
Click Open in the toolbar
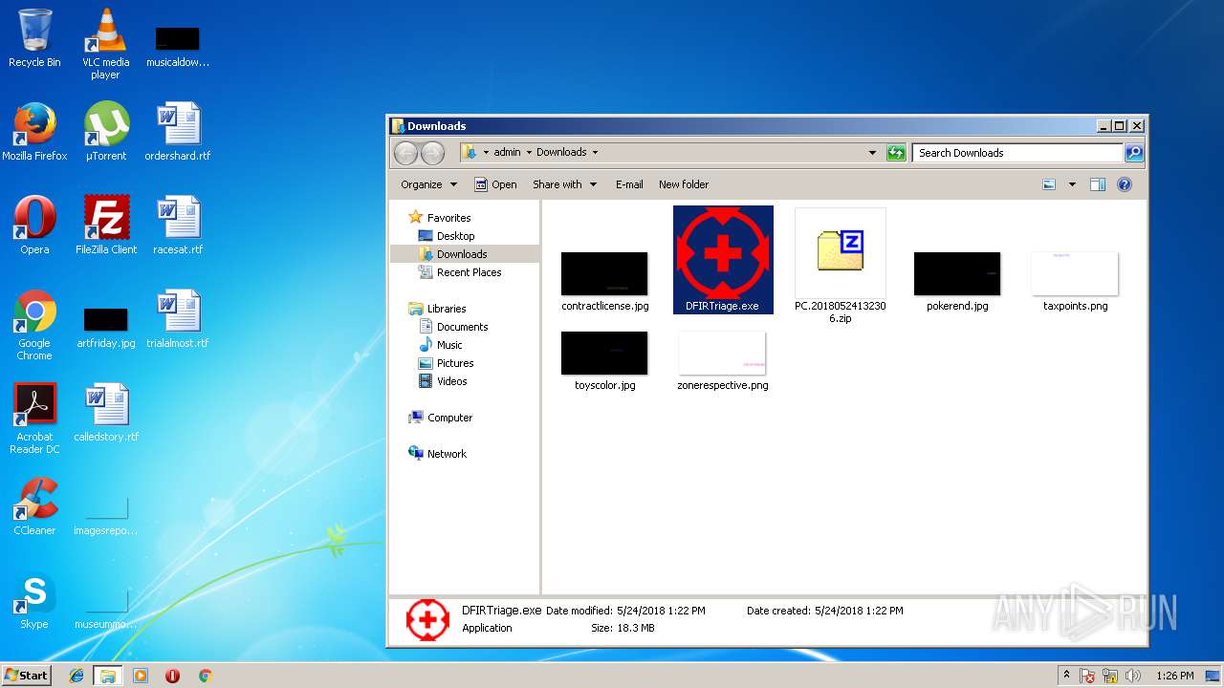pos(496,184)
